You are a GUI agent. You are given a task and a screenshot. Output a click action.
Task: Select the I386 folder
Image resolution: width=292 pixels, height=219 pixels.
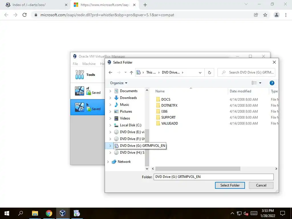[164, 111]
